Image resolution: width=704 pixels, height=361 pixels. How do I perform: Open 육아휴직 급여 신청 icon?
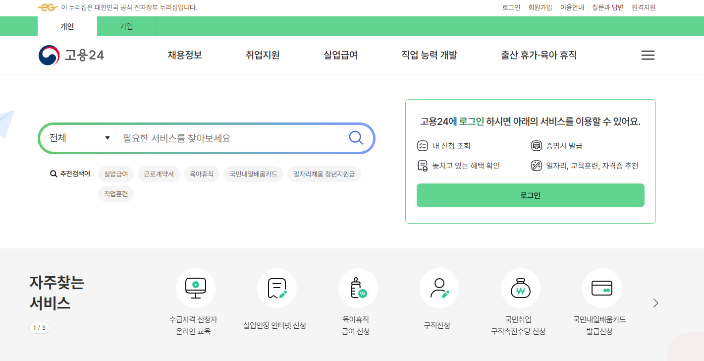point(358,288)
